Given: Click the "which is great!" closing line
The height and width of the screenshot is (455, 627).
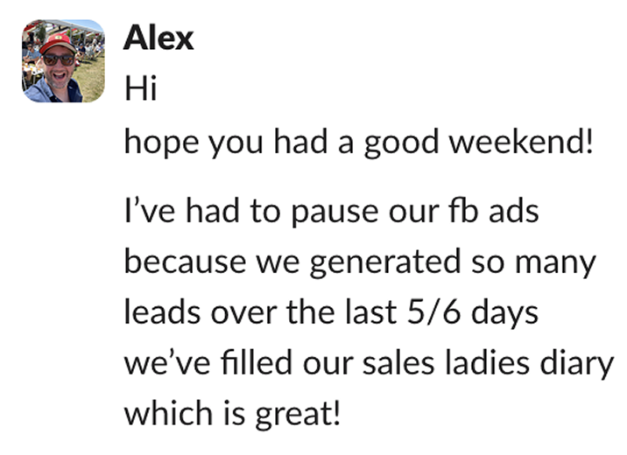Looking at the screenshot, I should point(232,414).
